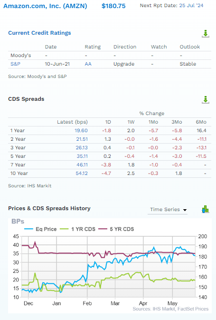Click the Prices & CDS Spreads History heading

click(x=49, y=208)
